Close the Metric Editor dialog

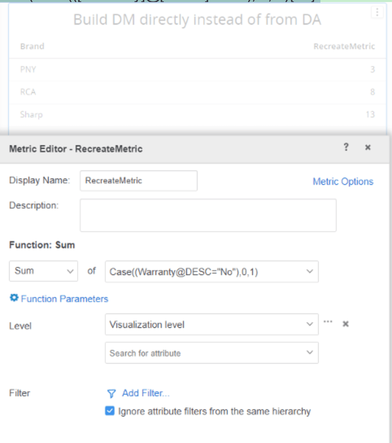pos(368,147)
